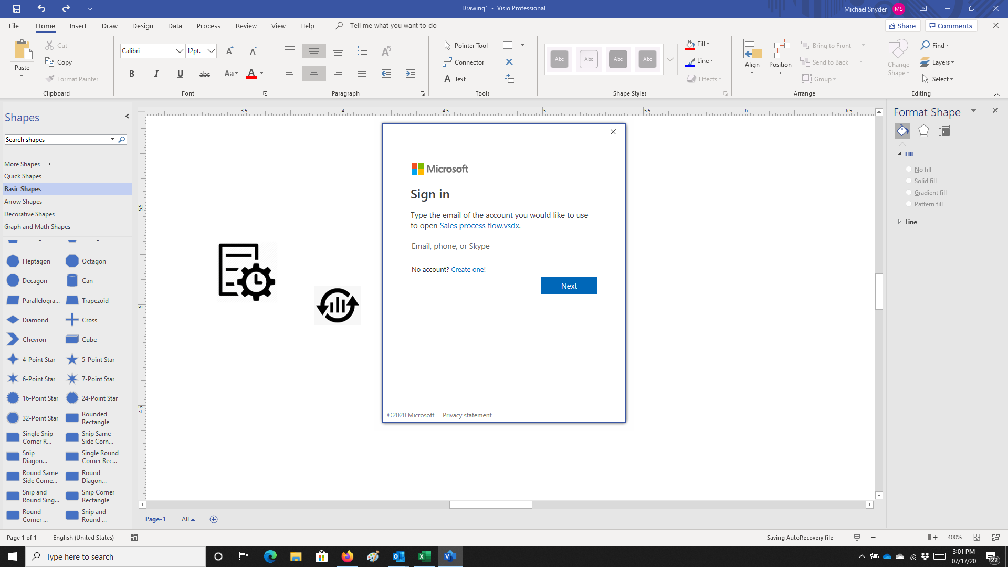Click the Layers icon in Editing group

pyautogui.click(x=937, y=62)
